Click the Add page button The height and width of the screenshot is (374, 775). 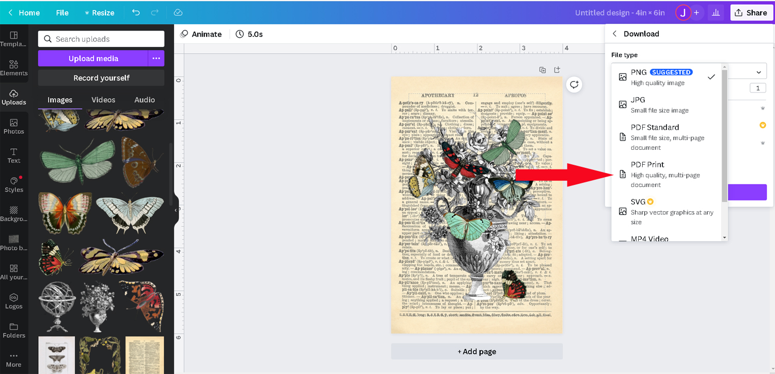click(x=477, y=351)
